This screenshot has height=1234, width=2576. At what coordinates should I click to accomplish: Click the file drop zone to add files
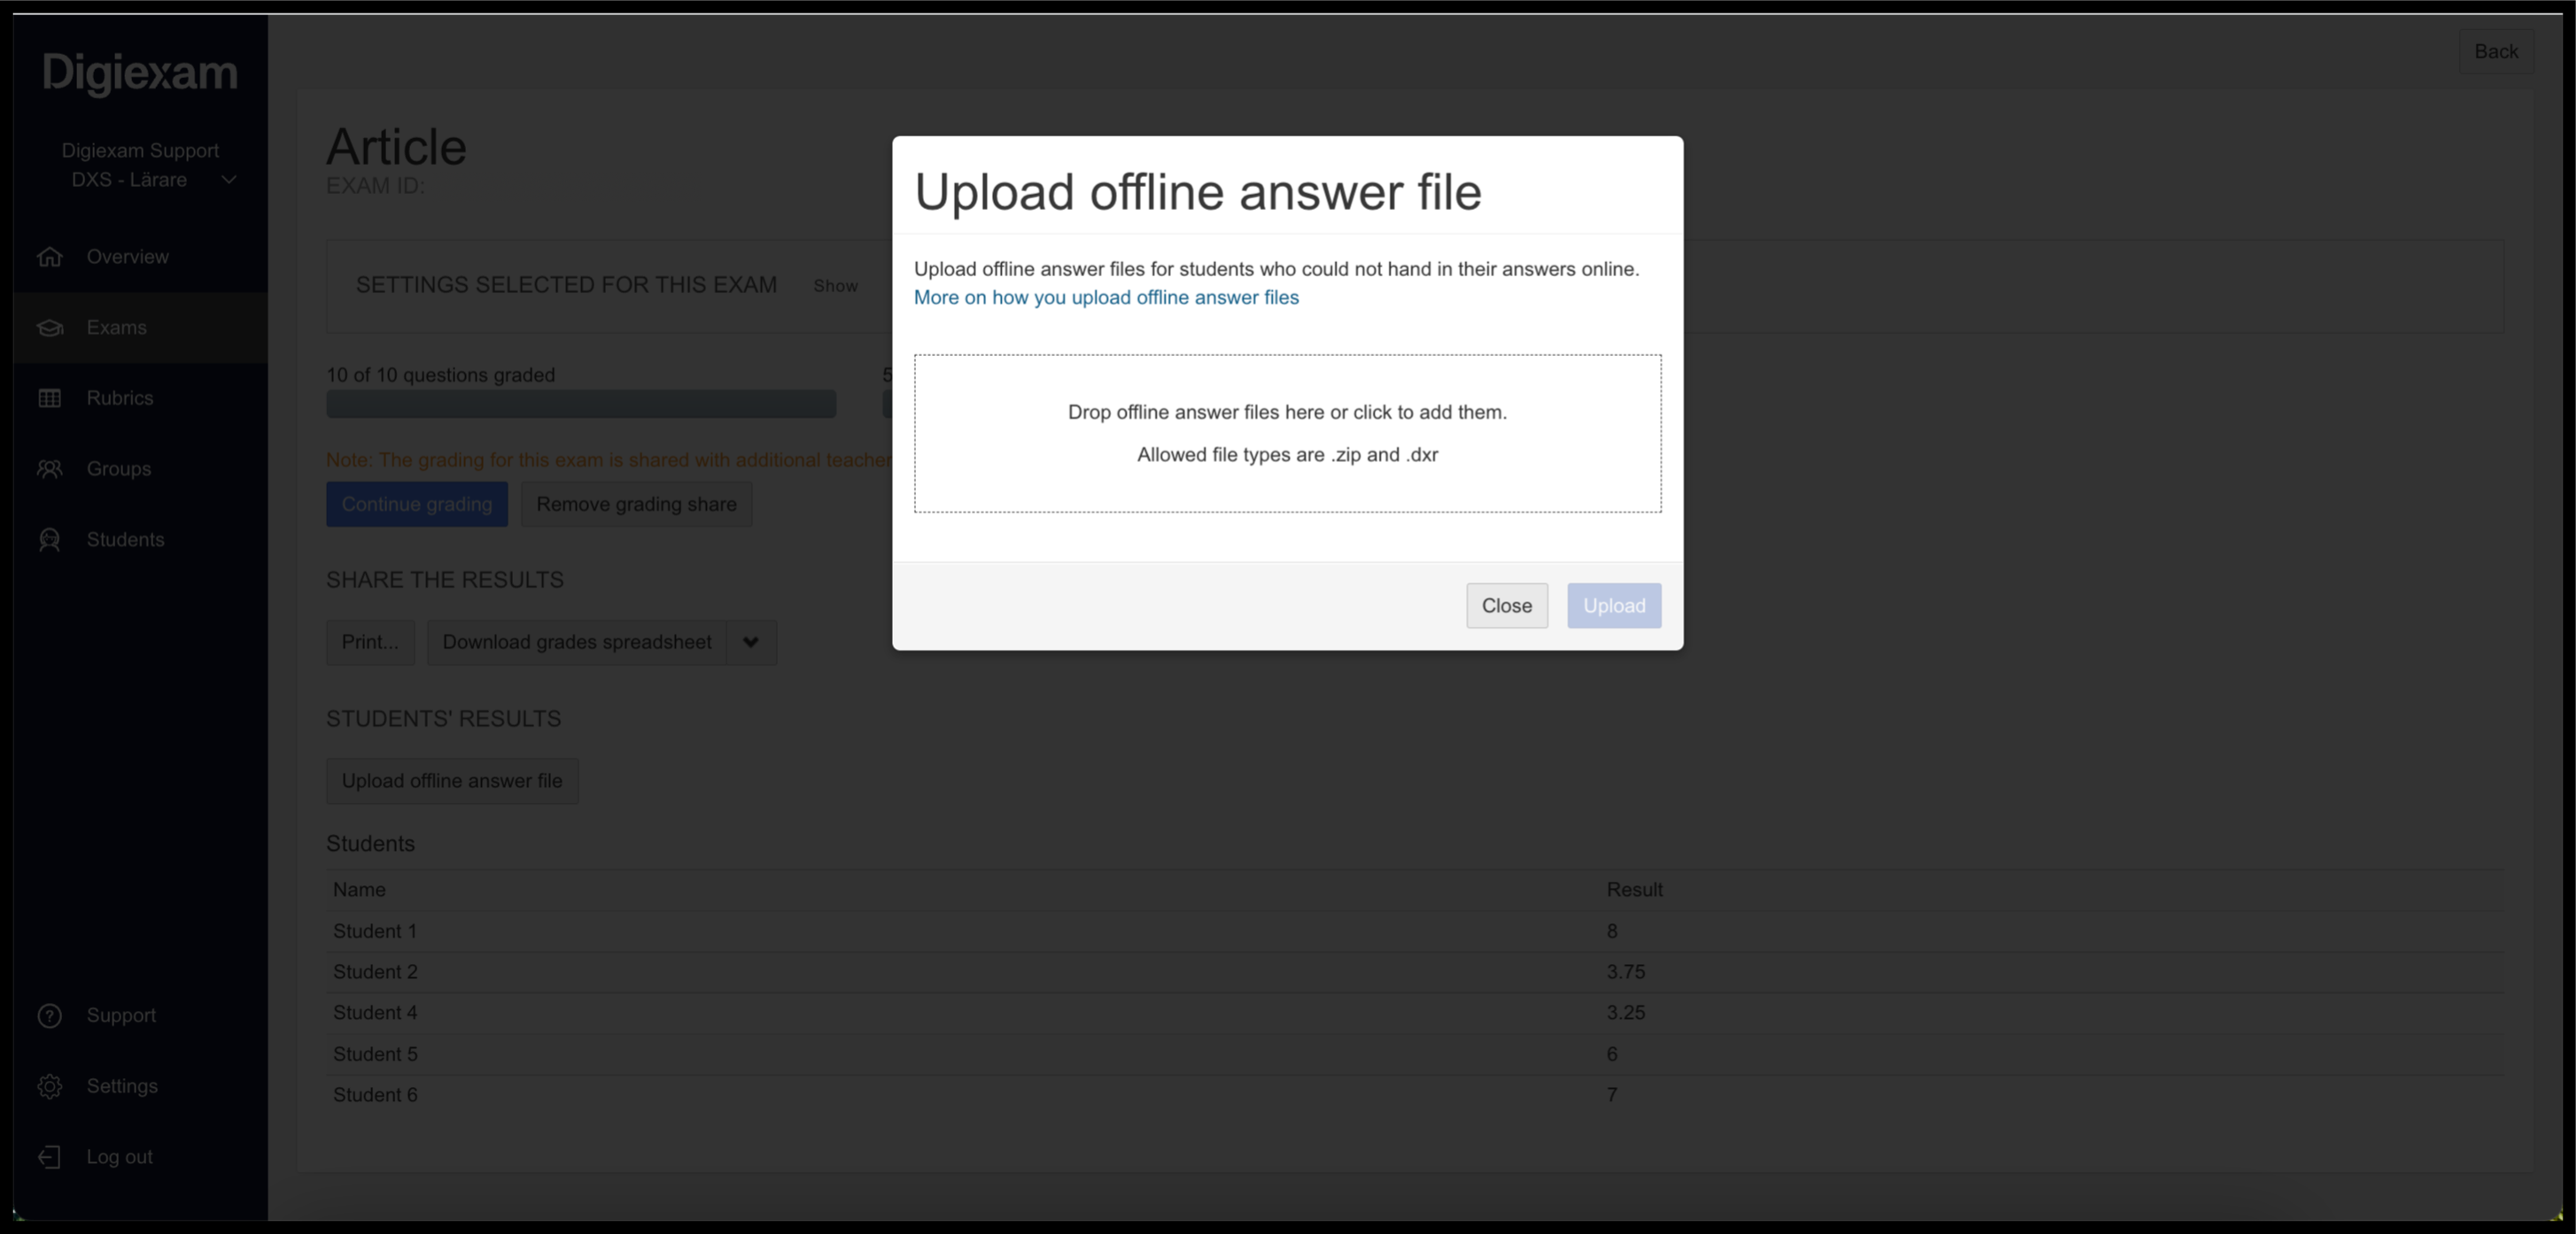[1287, 434]
